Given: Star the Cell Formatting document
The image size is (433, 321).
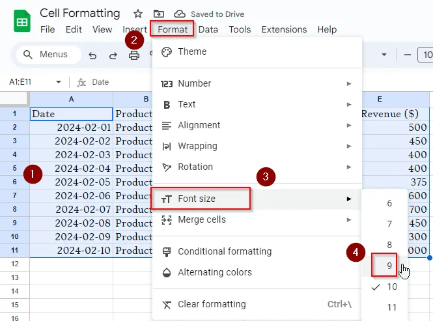Looking at the screenshot, I should [138, 14].
